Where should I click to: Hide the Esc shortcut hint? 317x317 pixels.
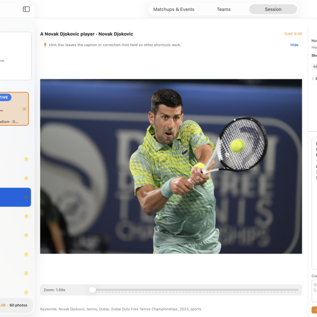coord(294,45)
